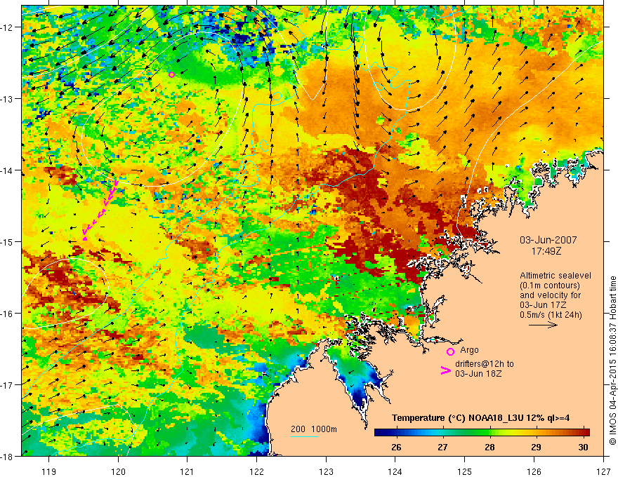Click the date text 03-Jun-2007
This screenshot has width=618, height=477.
(x=548, y=240)
